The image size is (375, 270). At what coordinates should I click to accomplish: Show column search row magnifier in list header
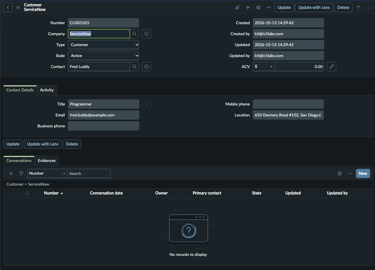coord(27,193)
